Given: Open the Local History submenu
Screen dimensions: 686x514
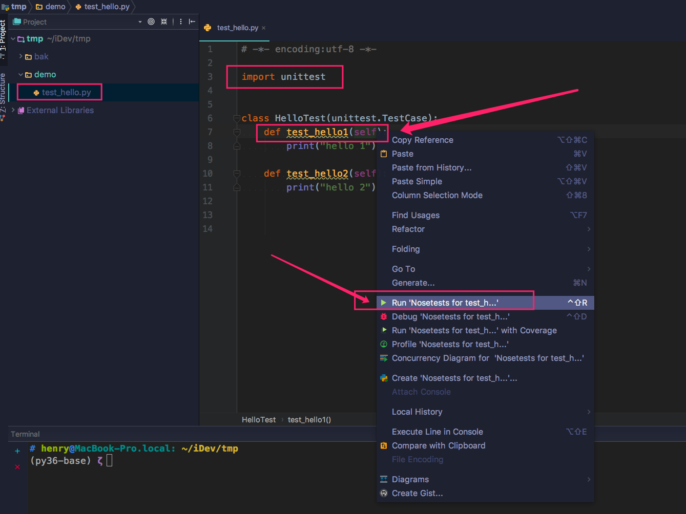Looking at the screenshot, I should tap(485, 412).
